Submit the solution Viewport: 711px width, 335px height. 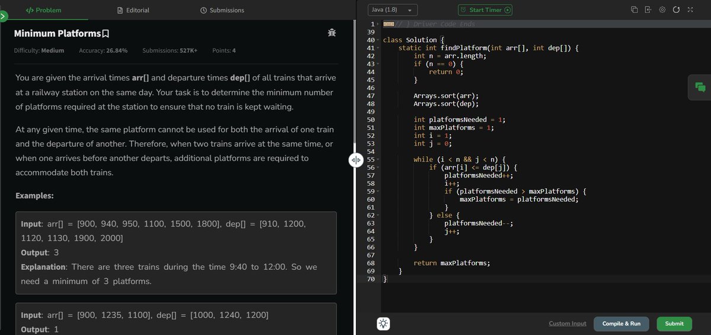[674, 324]
